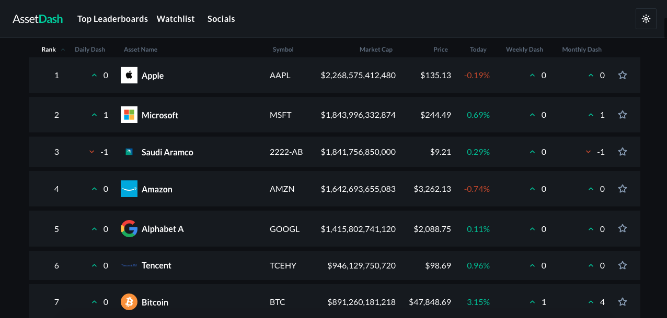Click Saudi Aramco market cap $1,841,756,850,000

pos(358,152)
